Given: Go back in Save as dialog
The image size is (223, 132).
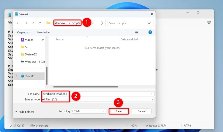Looking at the screenshot, I should pos(18,23).
